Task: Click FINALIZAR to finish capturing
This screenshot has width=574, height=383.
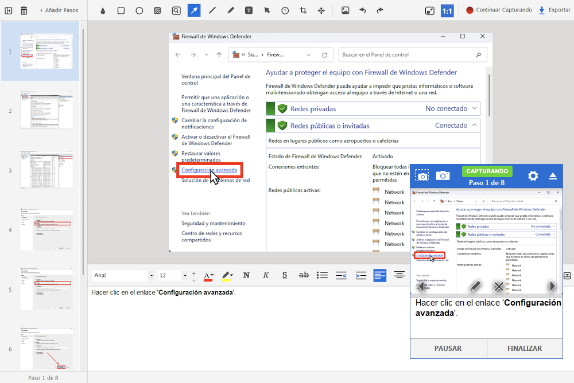Action: (525, 349)
